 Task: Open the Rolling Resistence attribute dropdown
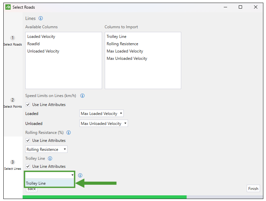46,149
